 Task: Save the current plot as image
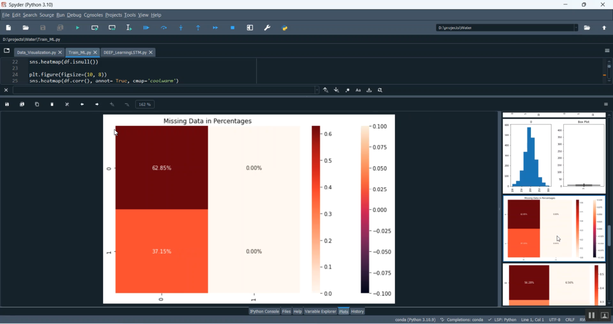point(7,104)
